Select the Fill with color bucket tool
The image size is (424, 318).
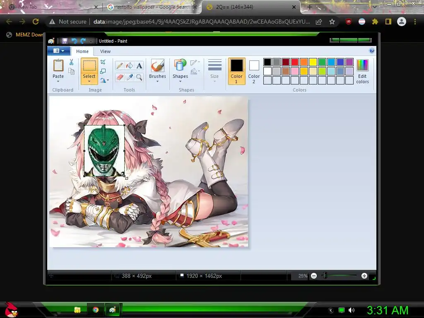tap(130, 66)
